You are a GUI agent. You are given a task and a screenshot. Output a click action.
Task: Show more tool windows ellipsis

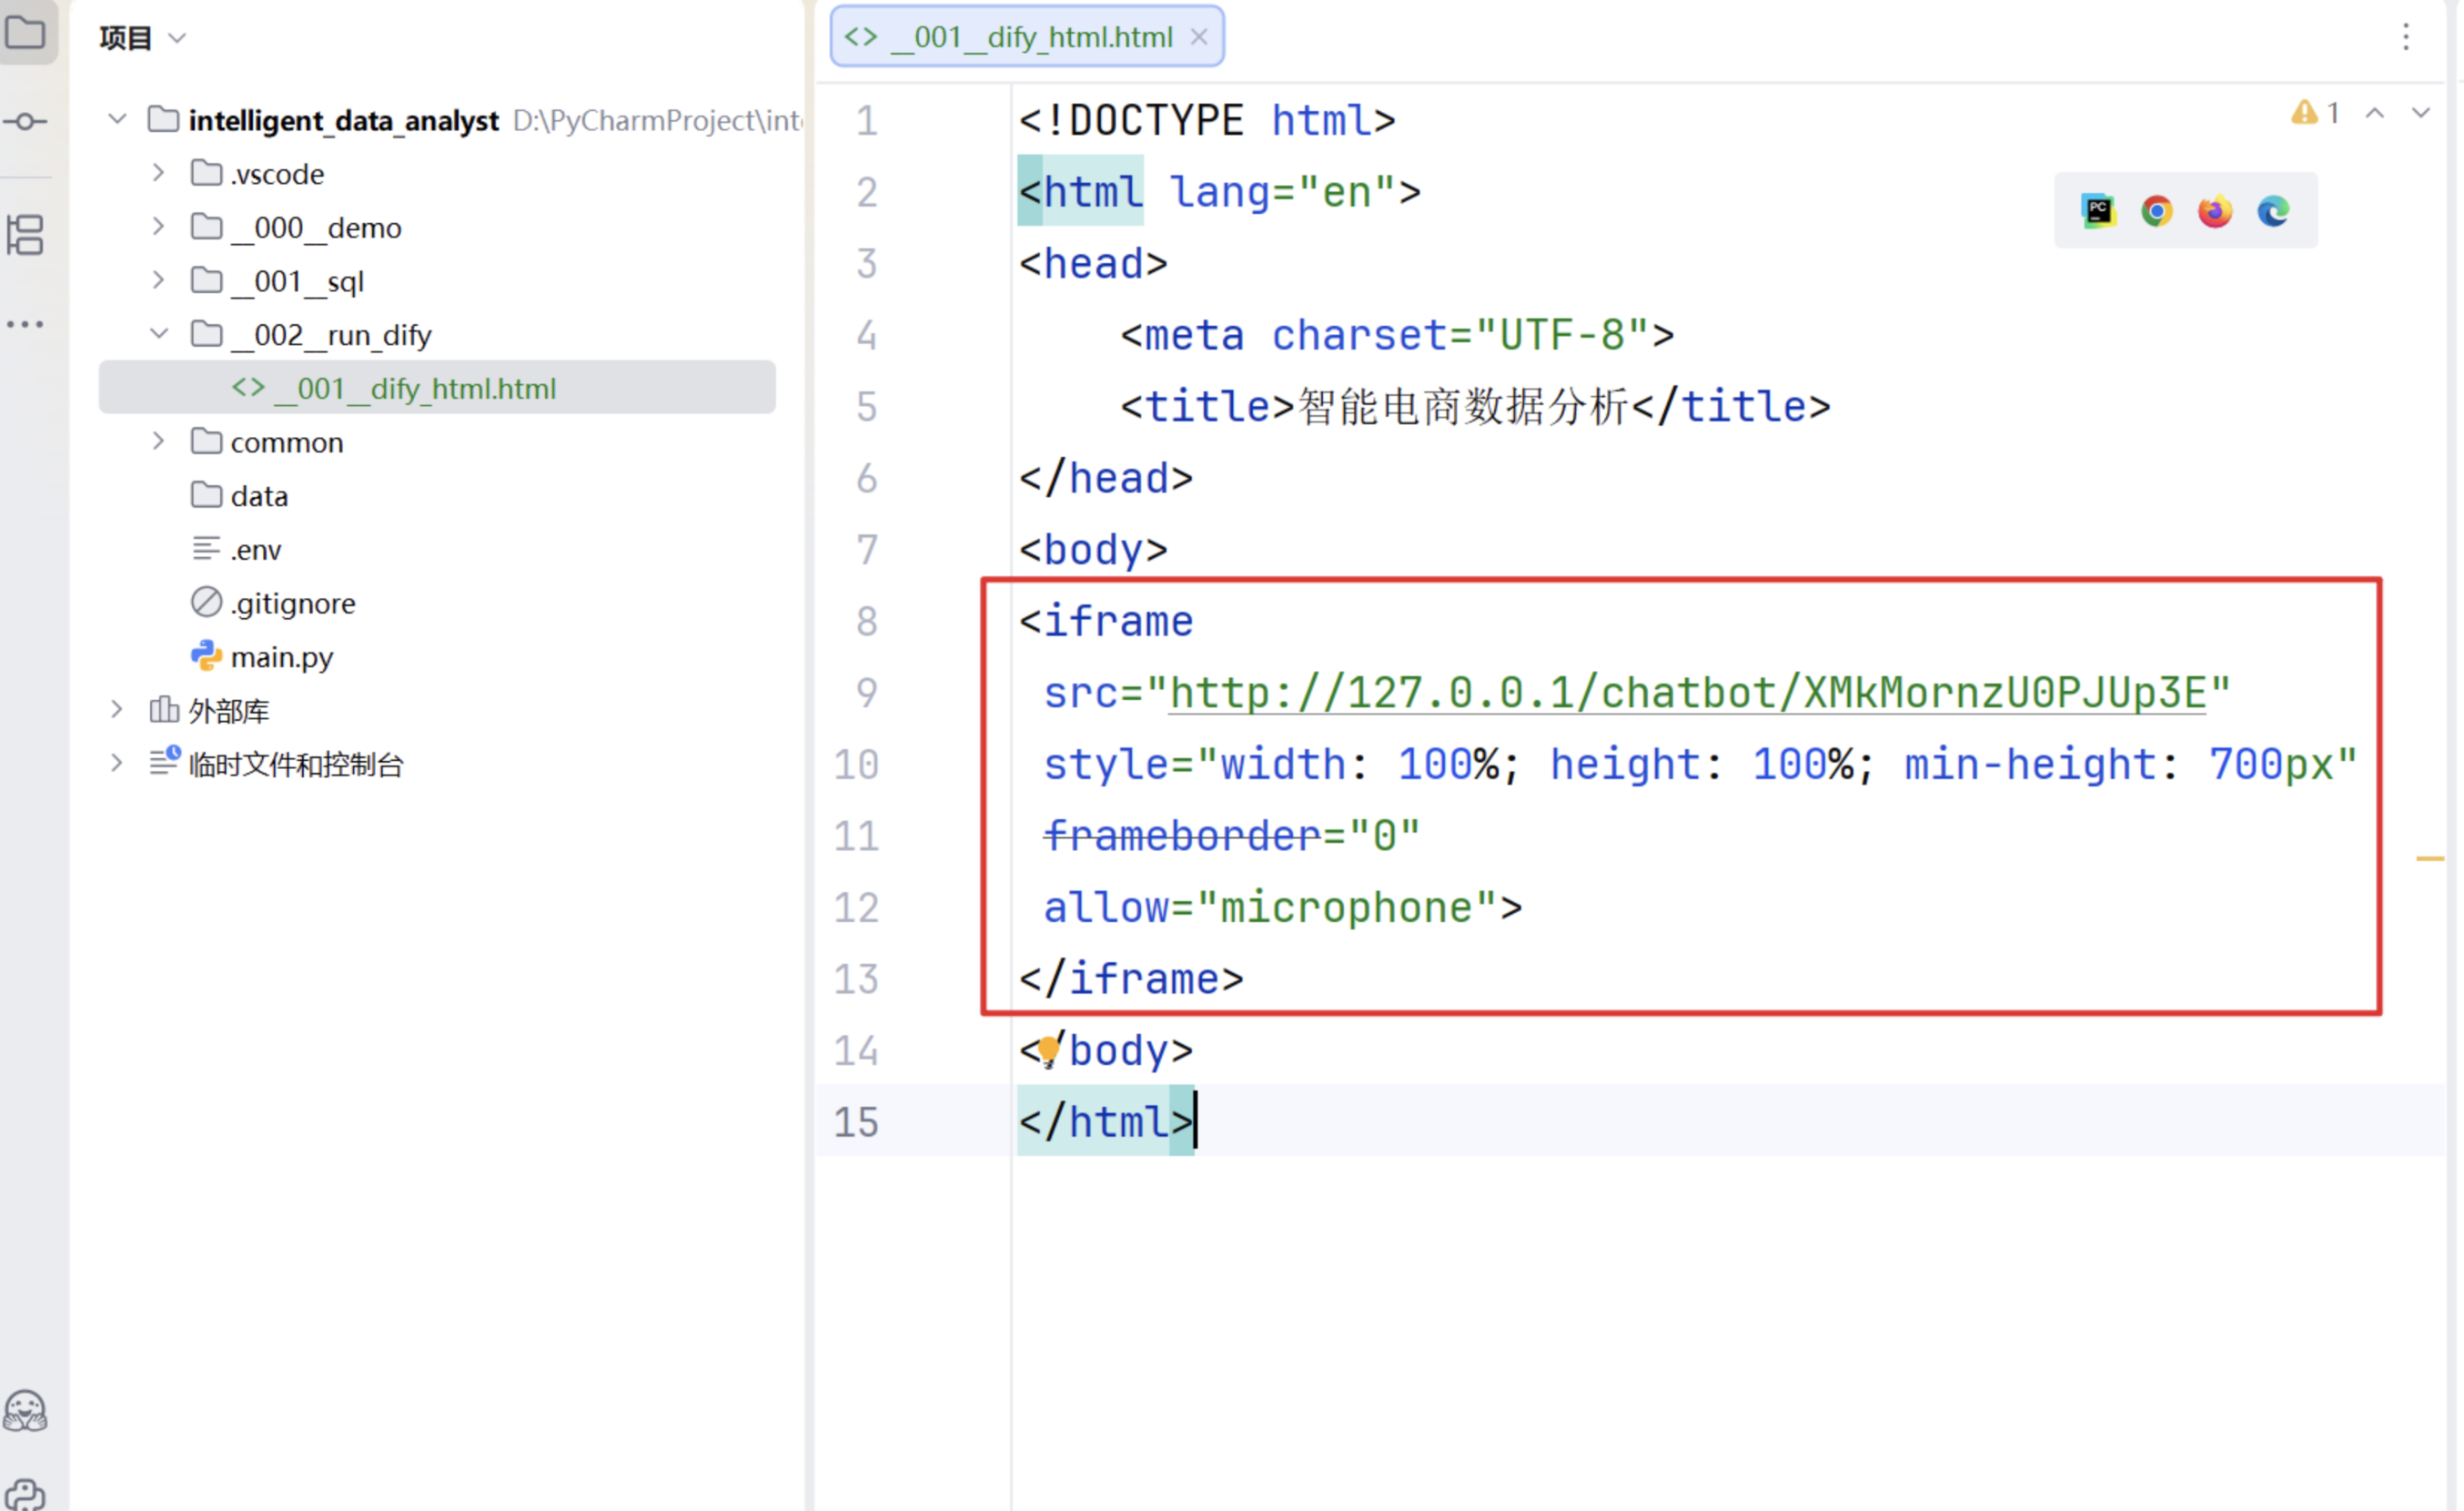pos(25,324)
